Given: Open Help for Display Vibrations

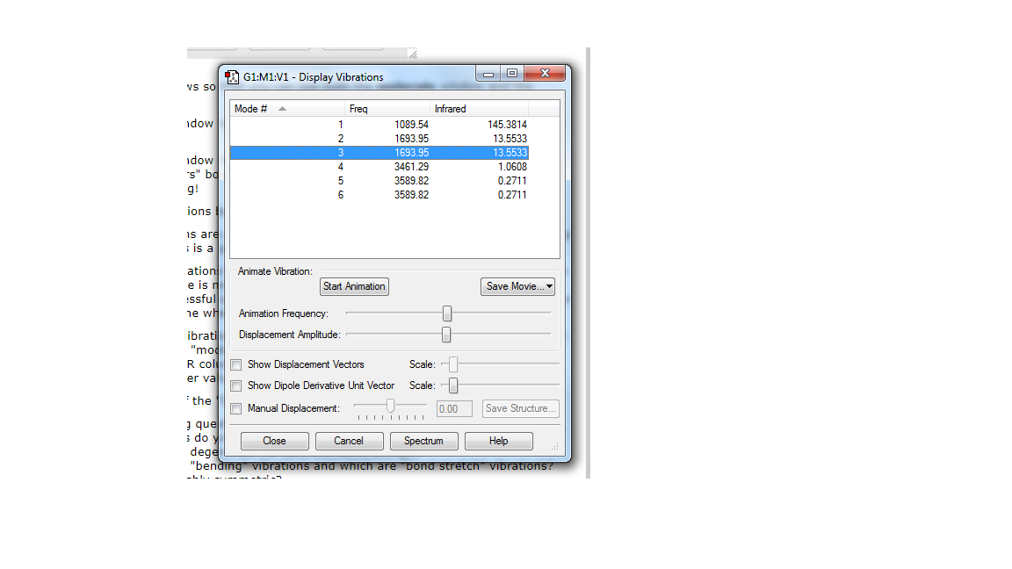Looking at the screenshot, I should (498, 442).
